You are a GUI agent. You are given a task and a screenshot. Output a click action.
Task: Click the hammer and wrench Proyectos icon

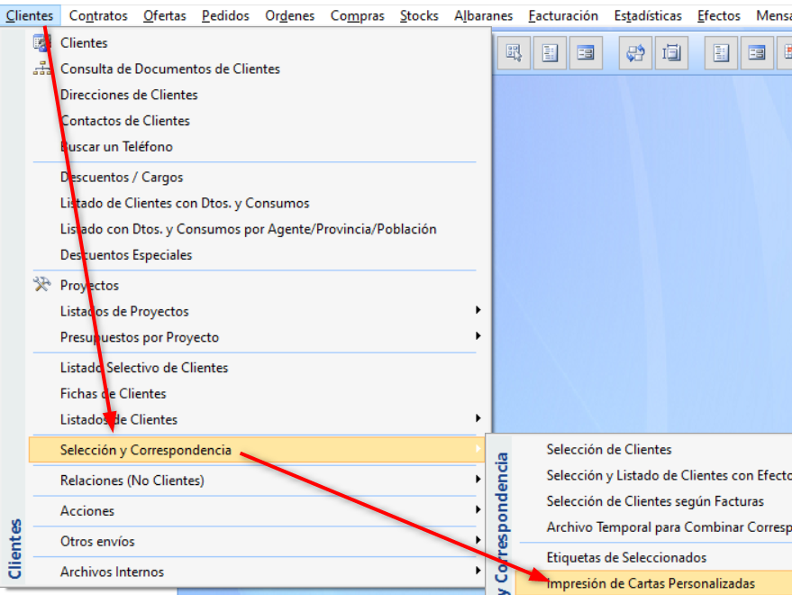click(x=42, y=285)
